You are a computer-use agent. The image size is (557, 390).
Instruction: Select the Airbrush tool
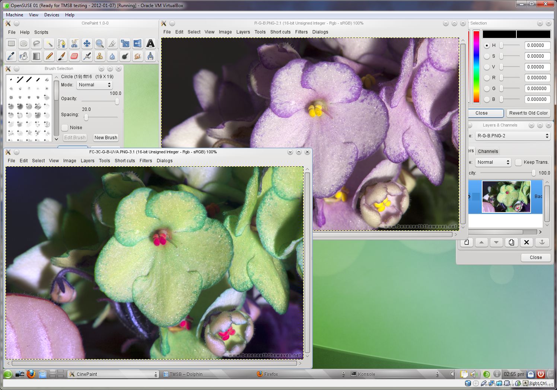pos(87,56)
